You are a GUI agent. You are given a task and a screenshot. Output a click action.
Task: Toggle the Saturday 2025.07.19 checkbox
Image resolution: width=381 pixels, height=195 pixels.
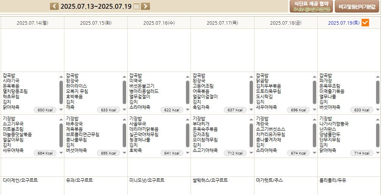coord(365,23)
